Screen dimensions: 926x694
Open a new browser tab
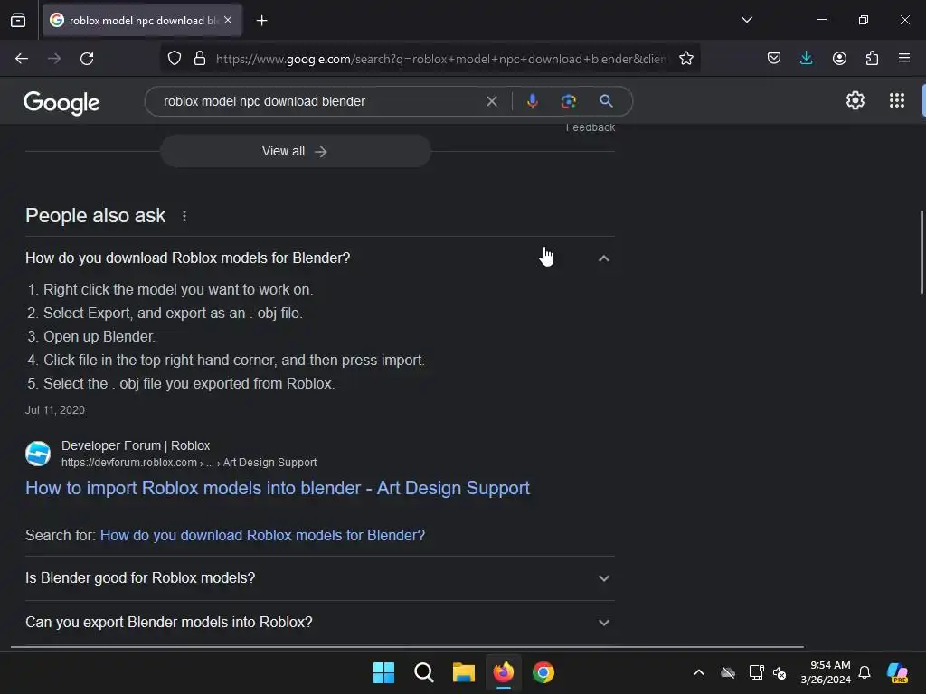pos(261,21)
